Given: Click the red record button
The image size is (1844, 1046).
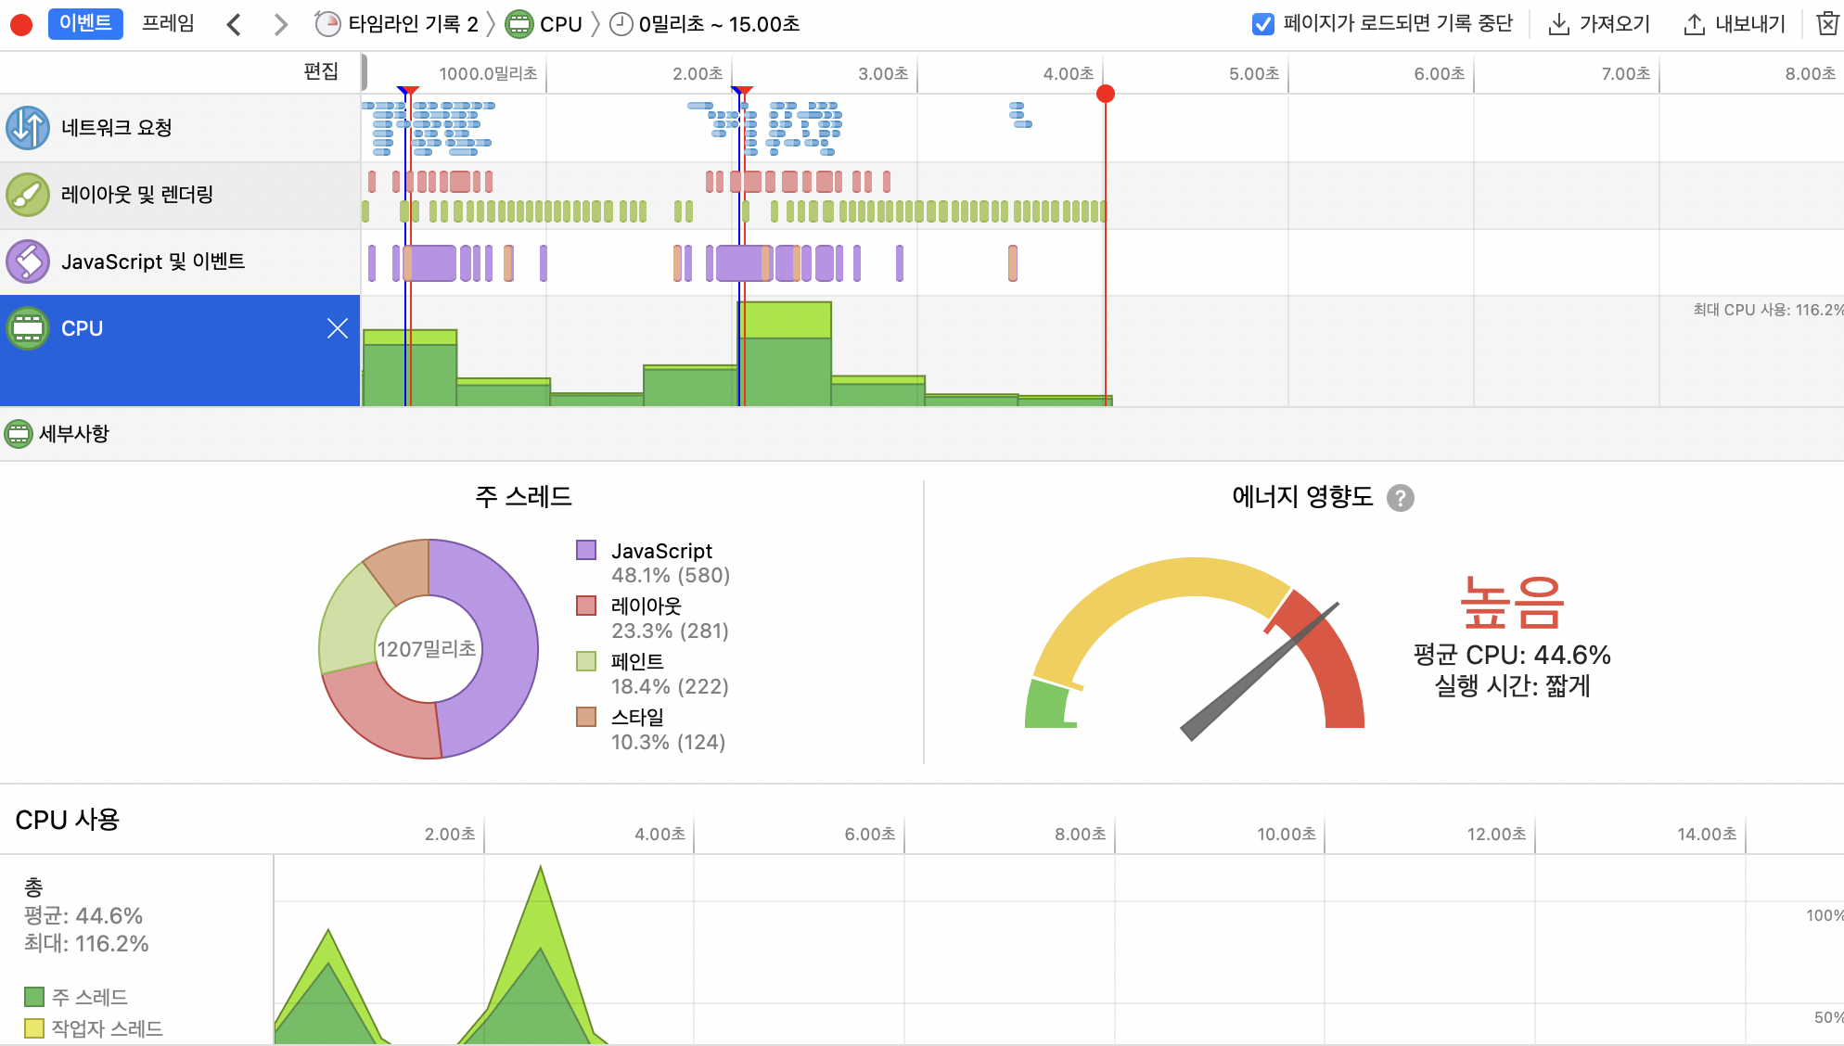Looking at the screenshot, I should click(21, 25).
